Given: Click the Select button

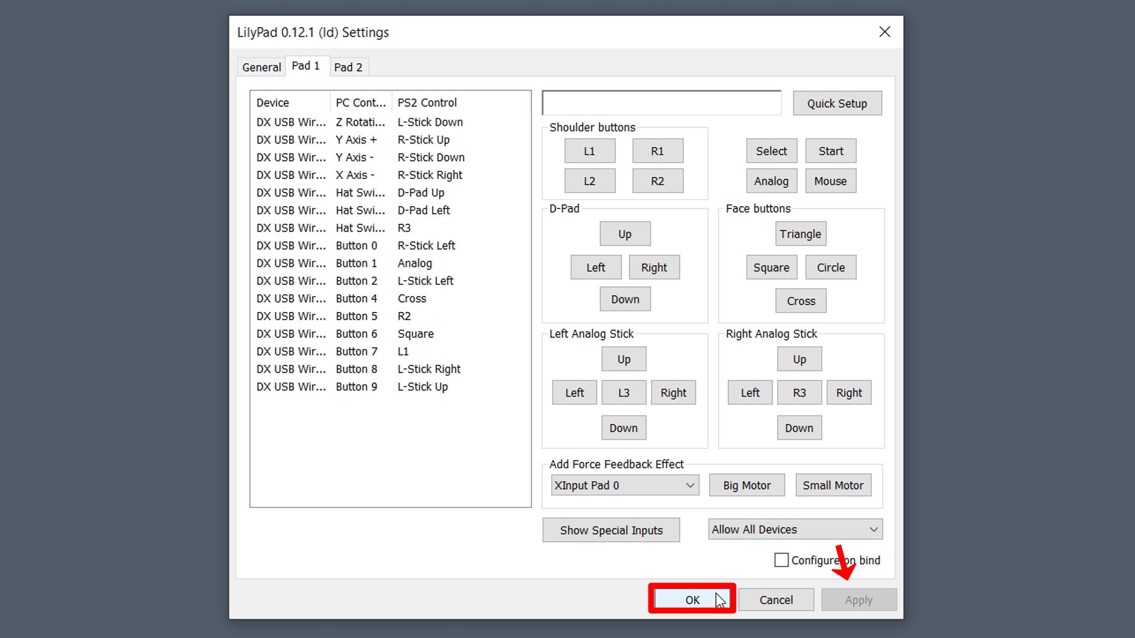Looking at the screenshot, I should 771,151.
